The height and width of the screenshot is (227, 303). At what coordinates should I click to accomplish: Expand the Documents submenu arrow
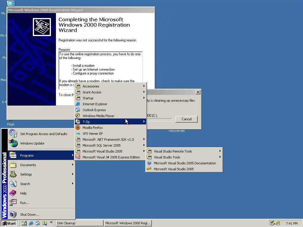(x=73, y=164)
